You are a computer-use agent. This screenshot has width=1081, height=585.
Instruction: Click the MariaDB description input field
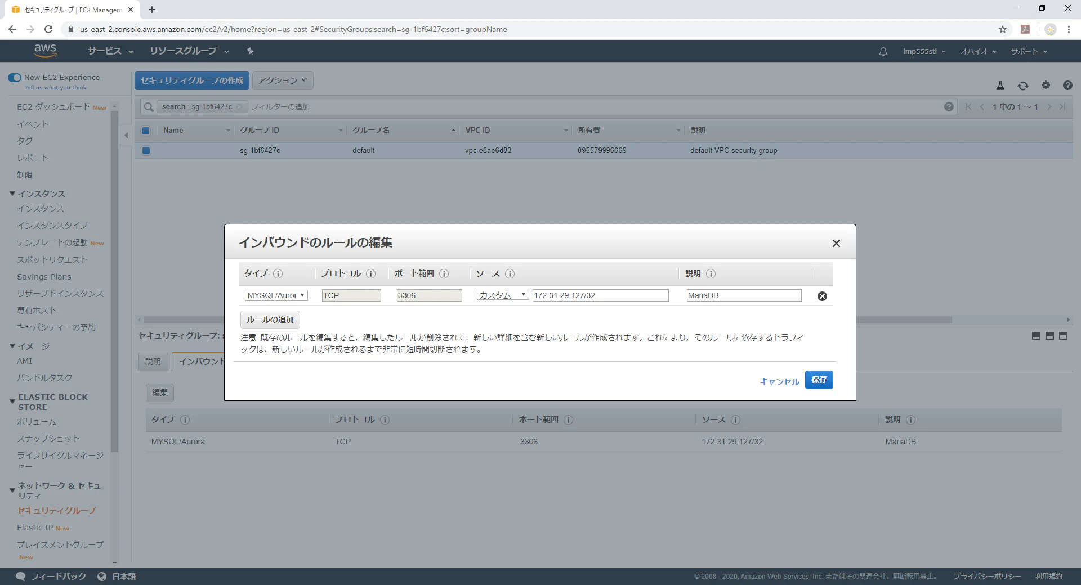[x=744, y=295]
